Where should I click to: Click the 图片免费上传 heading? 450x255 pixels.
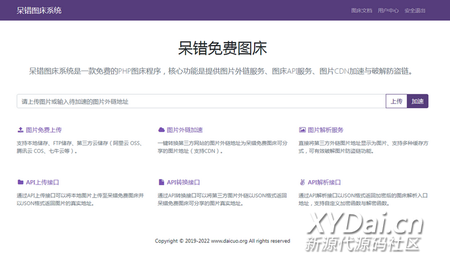click(43, 129)
